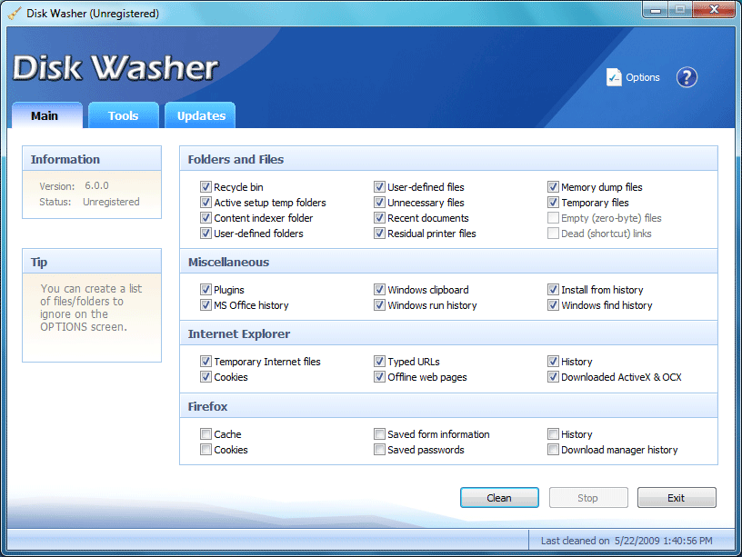Toggle Internet Explorer Cookies checkbox
The image size is (742, 557).
pos(206,377)
